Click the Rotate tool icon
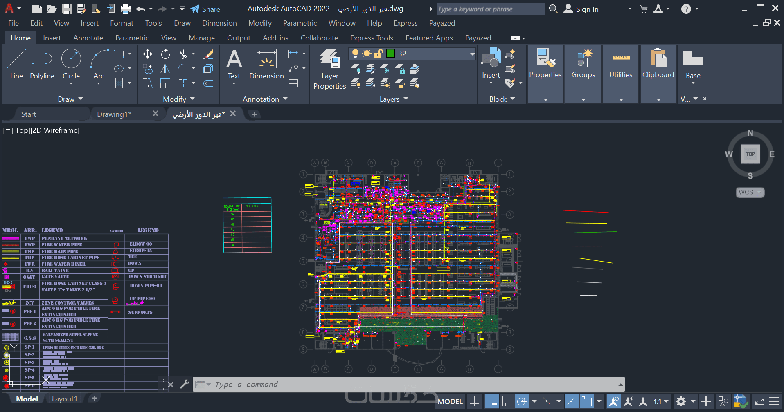 pos(165,54)
